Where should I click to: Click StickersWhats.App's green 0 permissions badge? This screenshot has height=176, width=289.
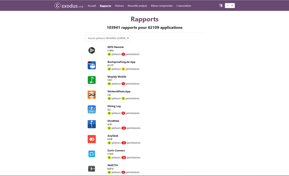tap(123, 99)
